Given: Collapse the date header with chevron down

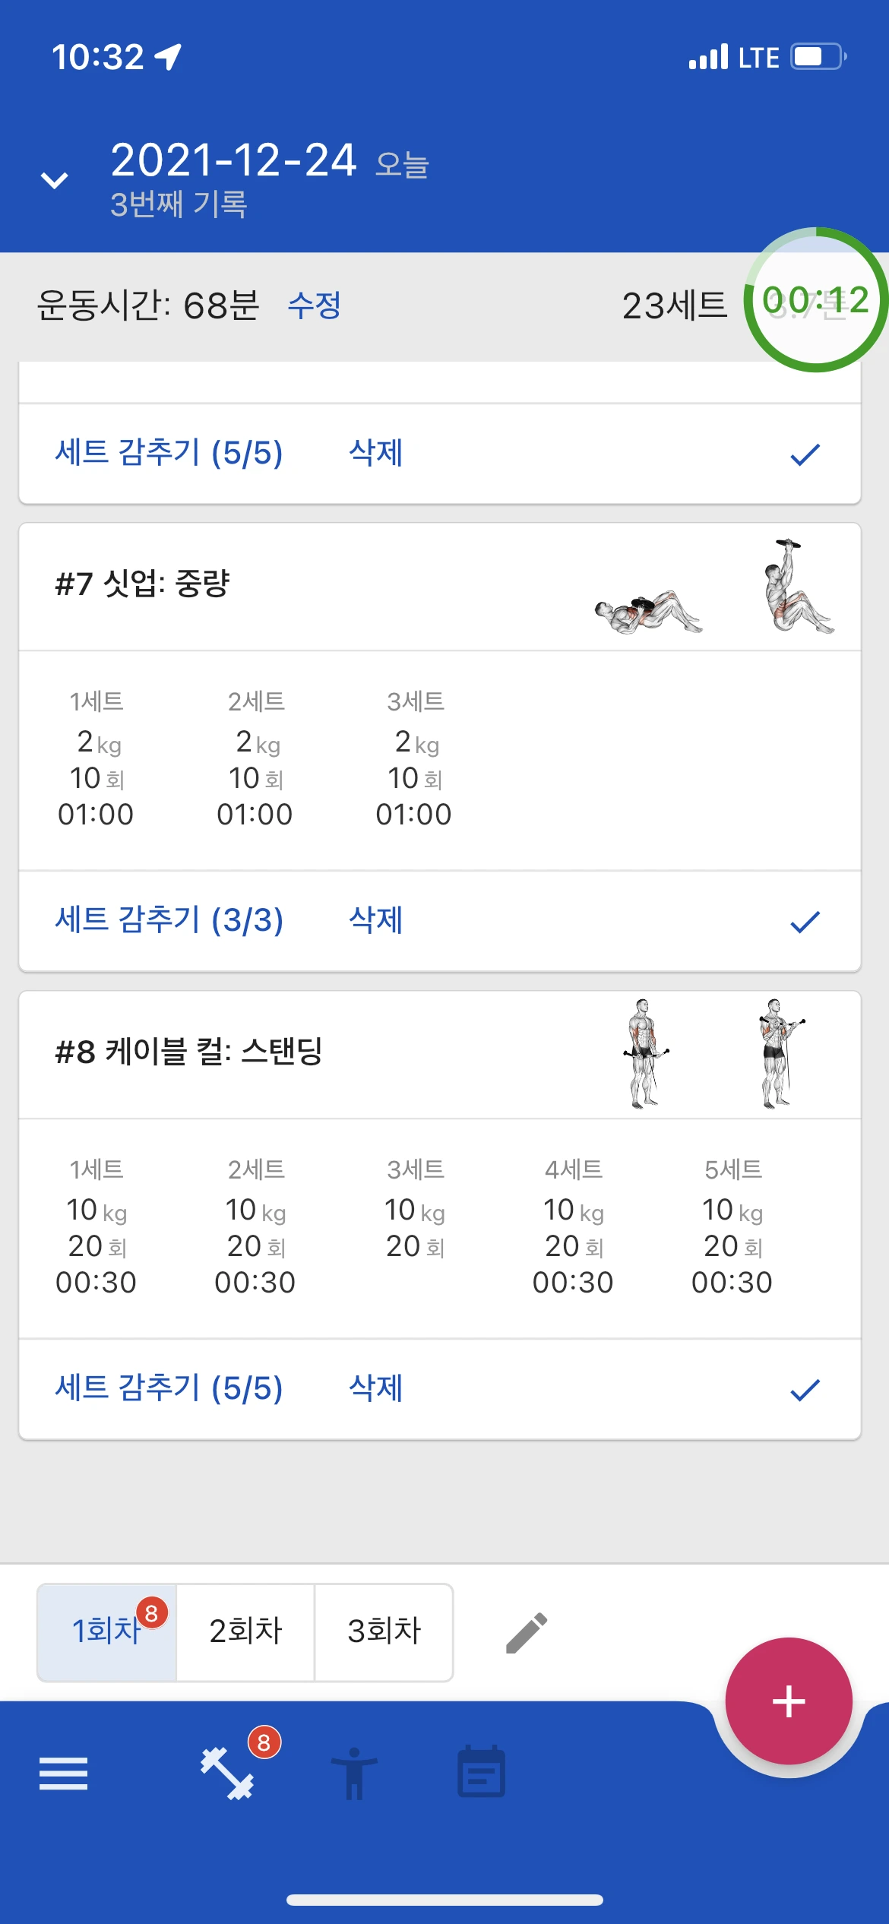Looking at the screenshot, I should 54,180.
